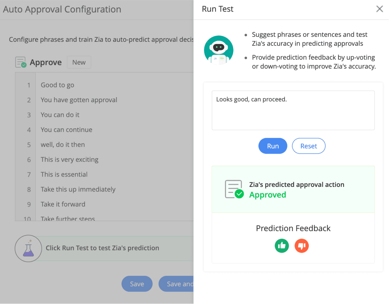Image resolution: width=389 pixels, height=304 pixels.
Task: Click the Zia robot avatar
Action: click(x=218, y=50)
